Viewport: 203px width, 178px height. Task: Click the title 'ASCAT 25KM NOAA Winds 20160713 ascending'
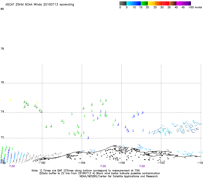click(x=40, y=5)
